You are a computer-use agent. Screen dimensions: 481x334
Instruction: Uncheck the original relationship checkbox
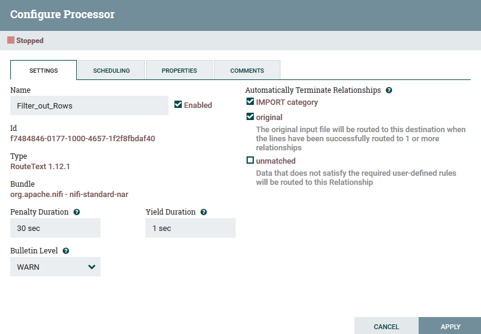[x=250, y=116]
